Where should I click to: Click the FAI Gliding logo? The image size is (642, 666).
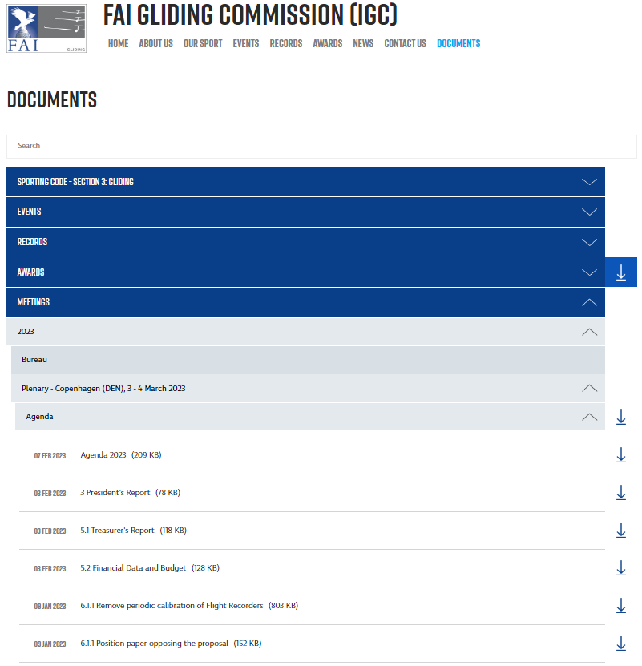[x=46, y=29]
